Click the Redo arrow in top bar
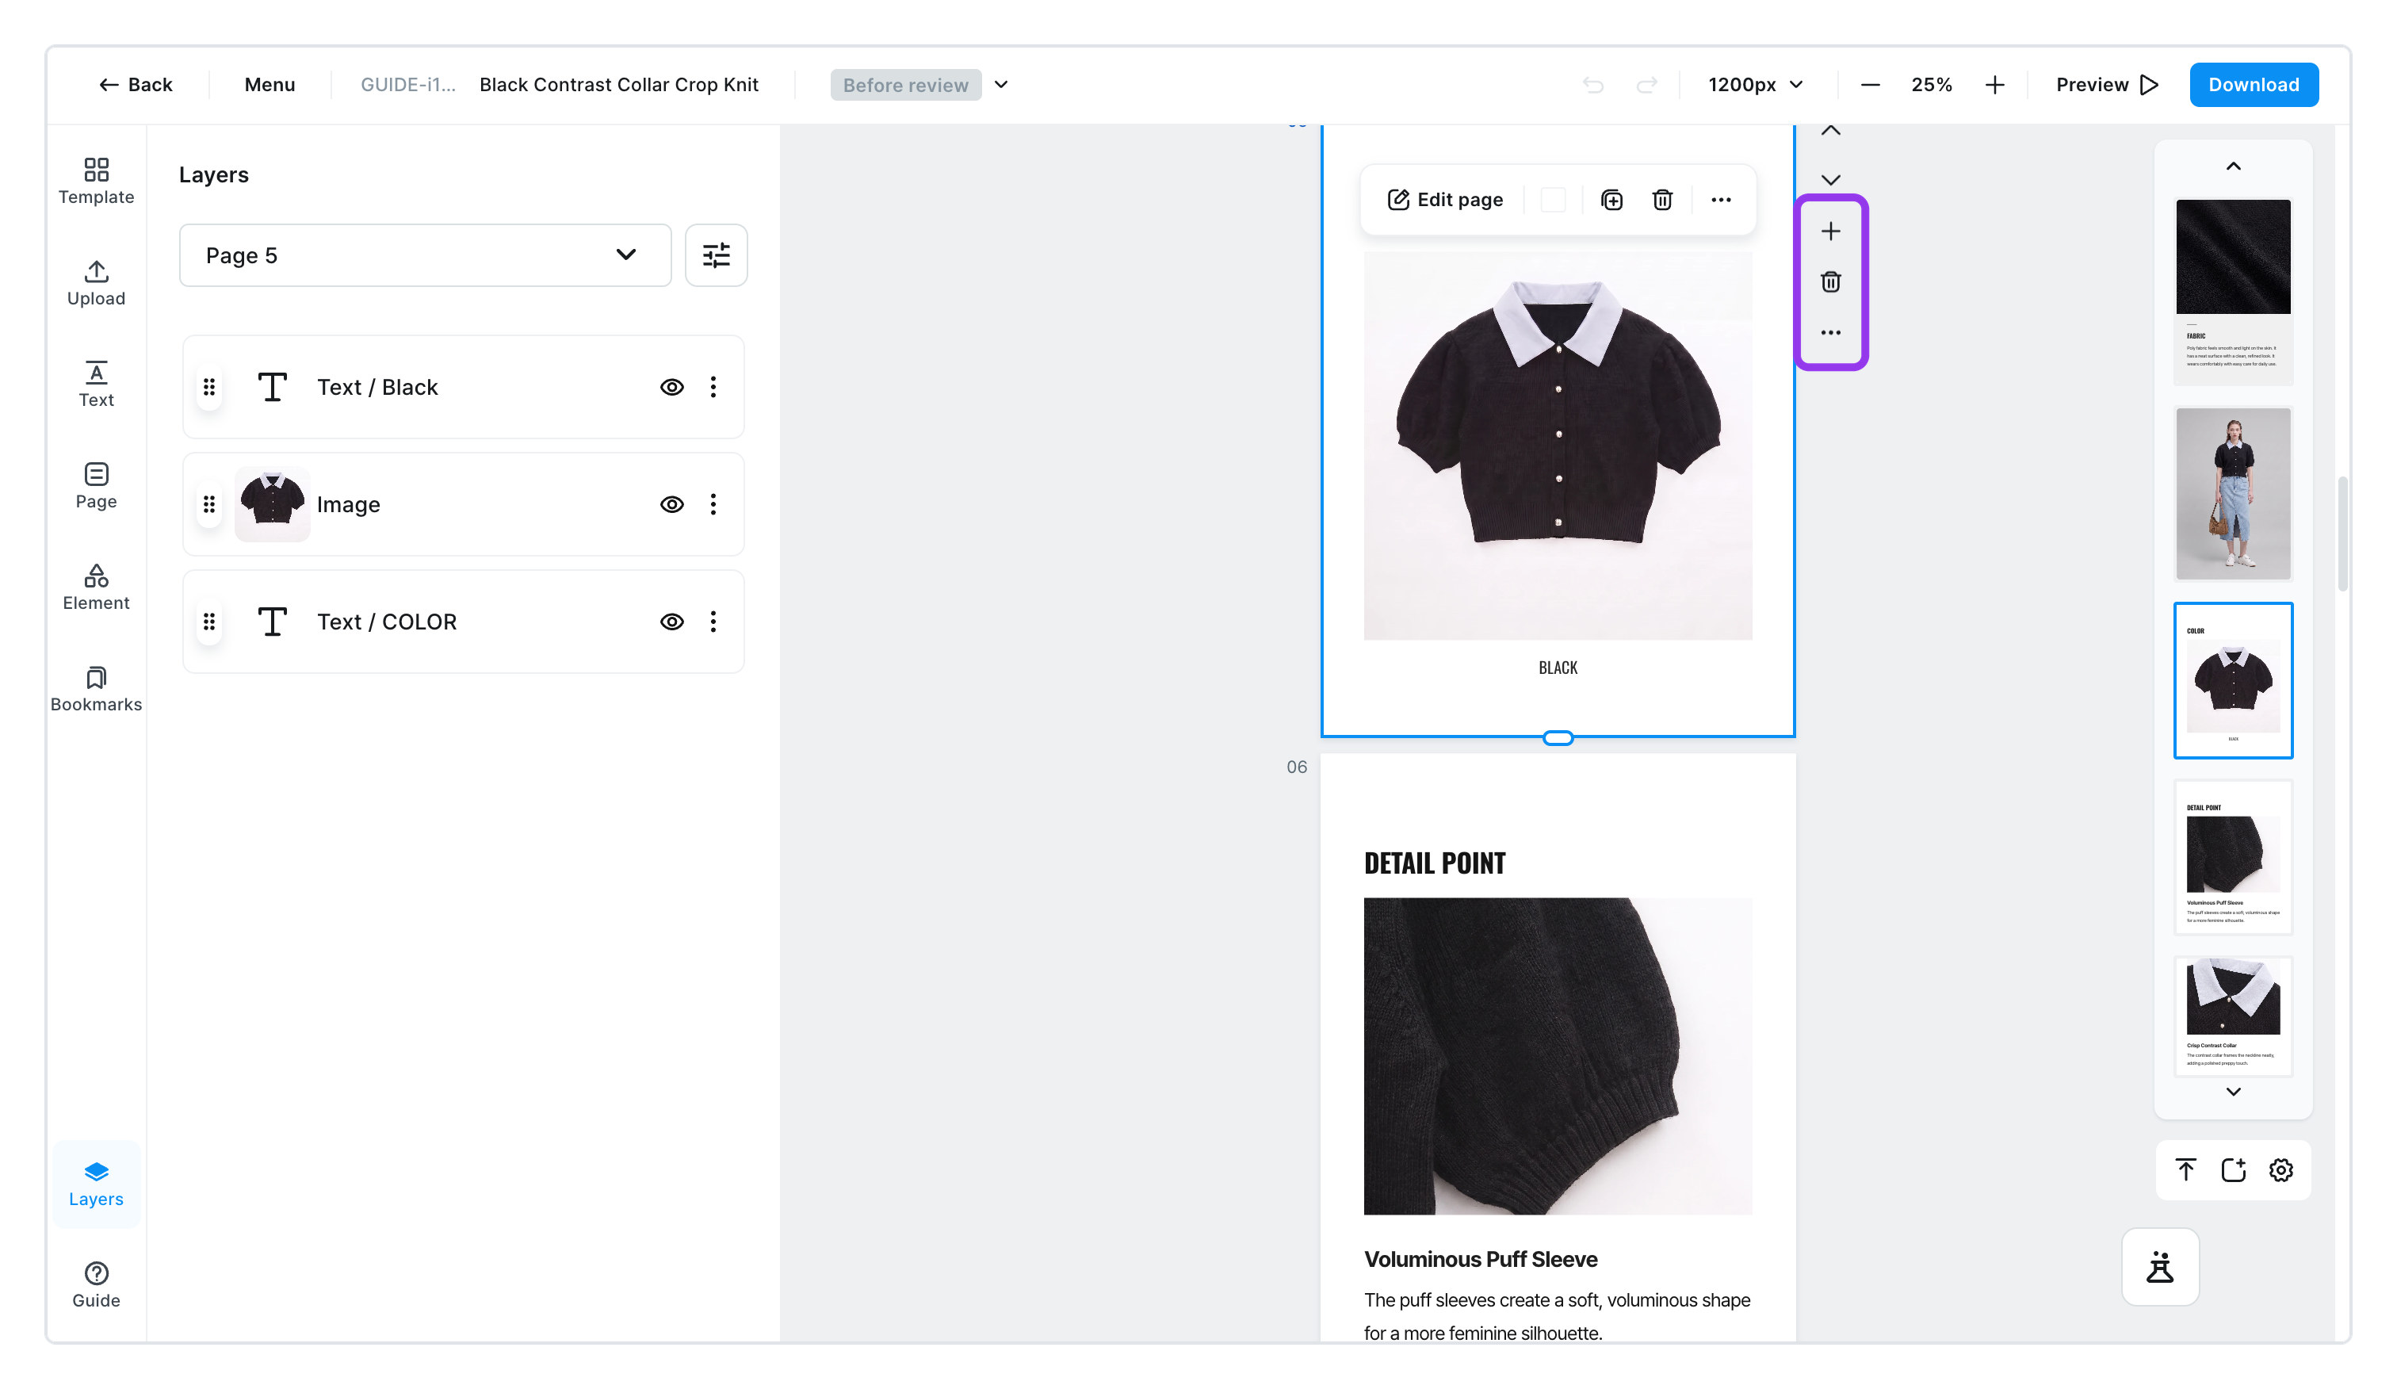This screenshot has height=1389, width=2397. pos(1646,85)
